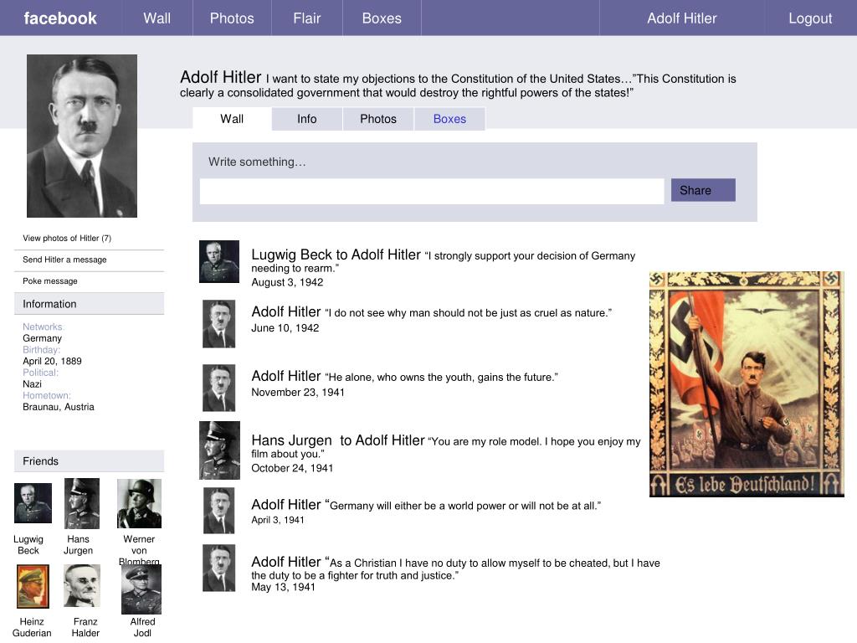Open Franz Halder's photo in Friends
Screen dimensions: 857x643
82,585
